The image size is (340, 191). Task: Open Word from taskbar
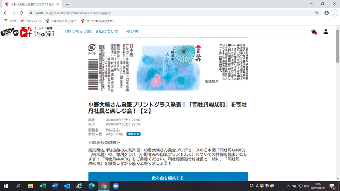coord(55,186)
